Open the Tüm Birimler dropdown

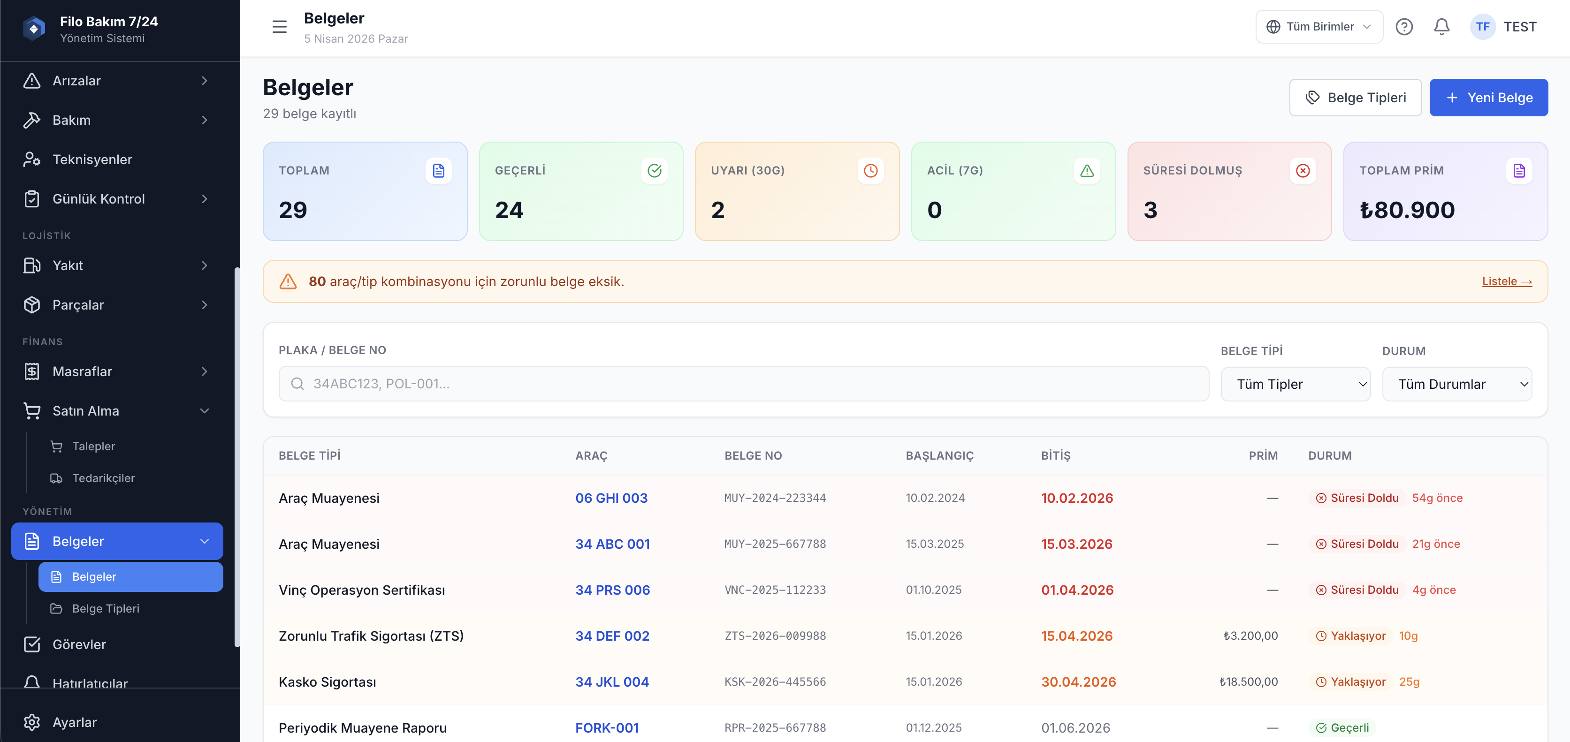pyautogui.click(x=1318, y=27)
